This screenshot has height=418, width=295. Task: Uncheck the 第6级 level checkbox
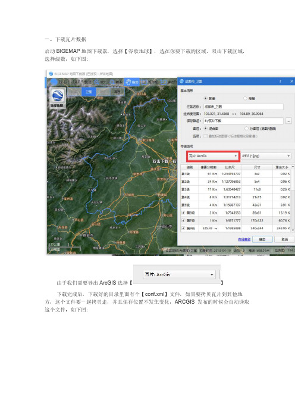coord(183,213)
